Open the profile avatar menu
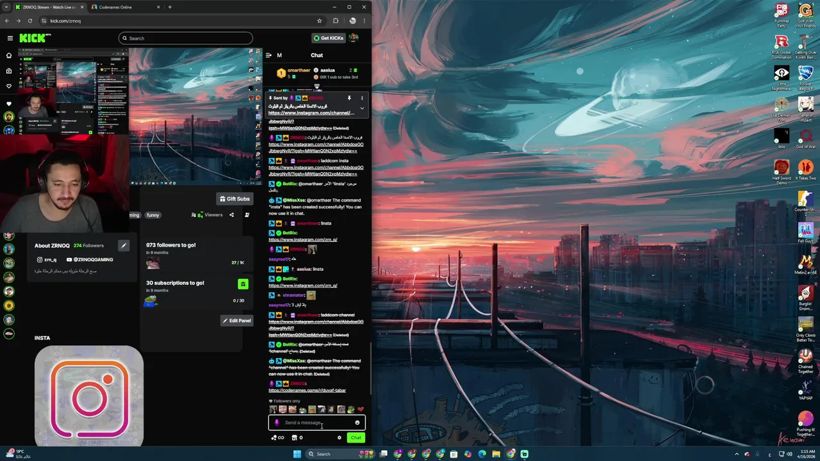Screen dimensions: 820x461 pos(354,38)
